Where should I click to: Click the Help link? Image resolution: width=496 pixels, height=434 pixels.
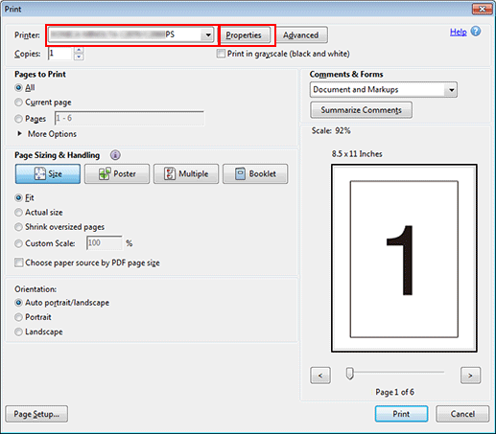[x=459, y=32]
